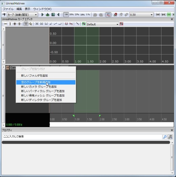Image resolution: width=176 pixels, height=177 pixels.
Task: Fit curve view vertically
Action: (x=10, y=24)
